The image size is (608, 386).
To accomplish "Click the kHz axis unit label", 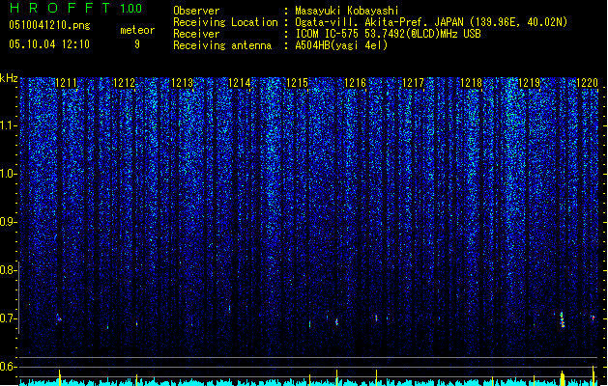I will pos(9,78).
